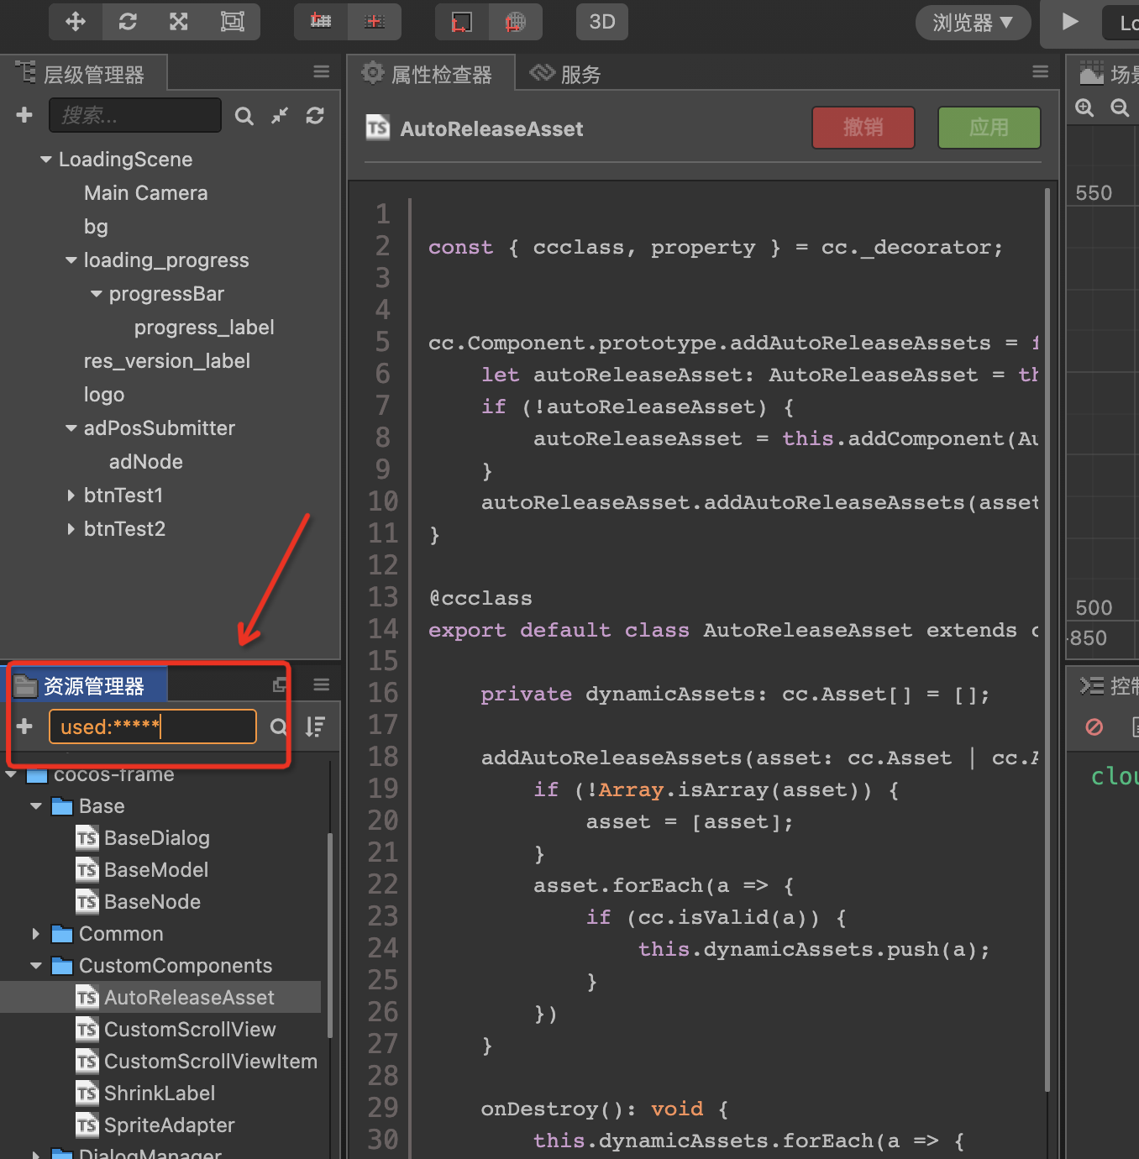Open the 层级管理器 panel menu

[x=321, y=72]
